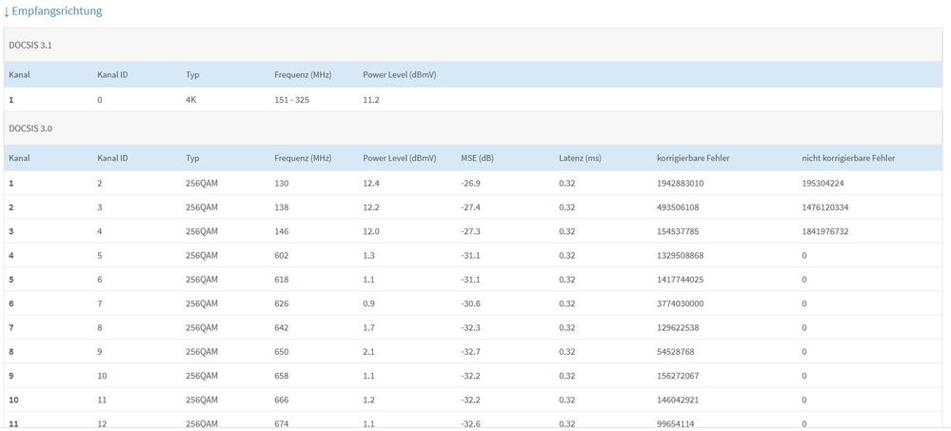
Task: Click the 626 MHz frequency cell
Action: tap(282, 304)
